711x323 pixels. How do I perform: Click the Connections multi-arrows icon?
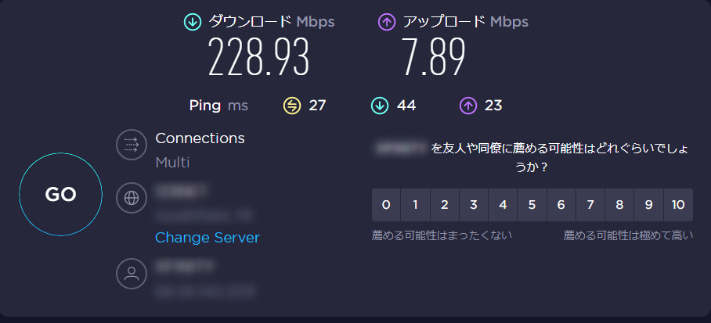(132, 145)
